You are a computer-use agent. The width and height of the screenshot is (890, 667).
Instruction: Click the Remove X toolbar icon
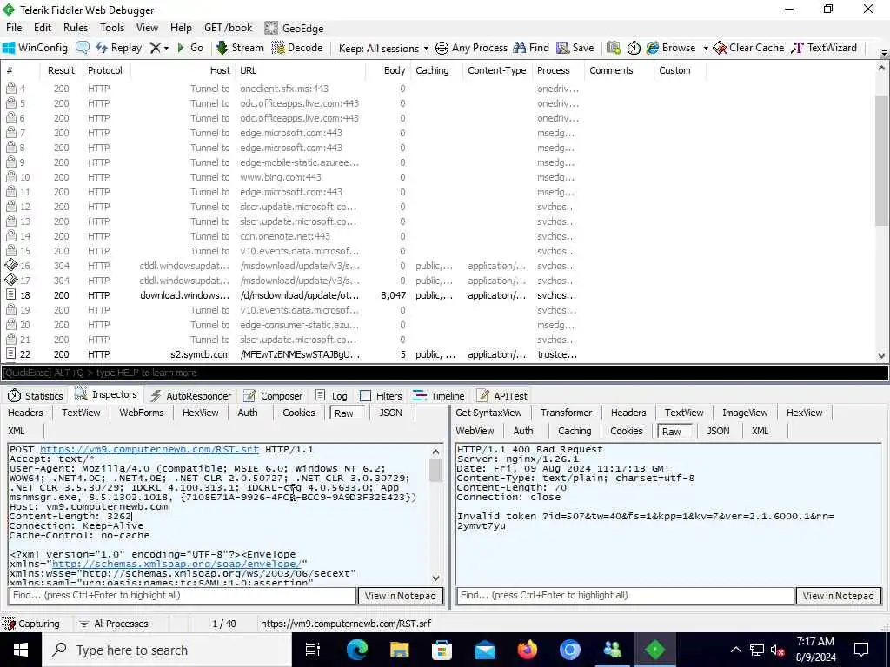pyautogui.click(x=155, y=49)
